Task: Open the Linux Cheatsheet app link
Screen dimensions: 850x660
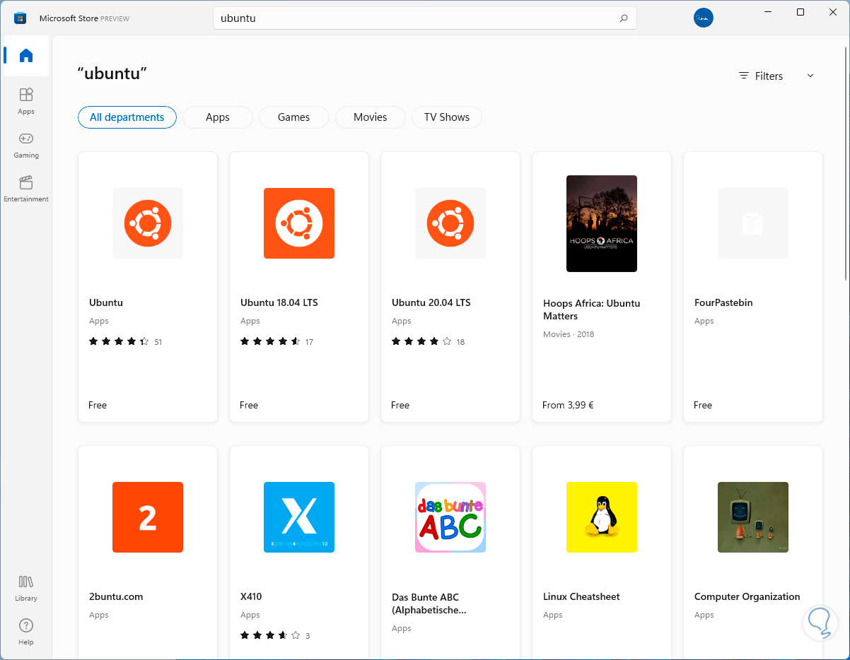Action: pos(581,596)
